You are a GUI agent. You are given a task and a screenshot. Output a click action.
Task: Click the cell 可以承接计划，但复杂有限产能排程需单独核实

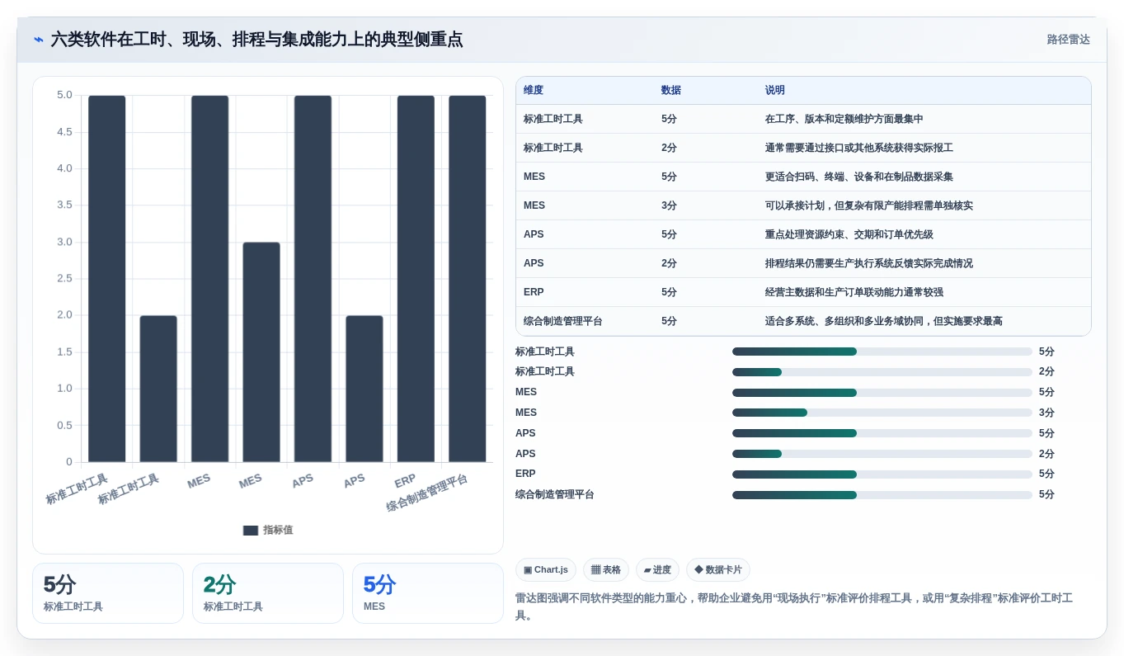[x=868, y=205]
